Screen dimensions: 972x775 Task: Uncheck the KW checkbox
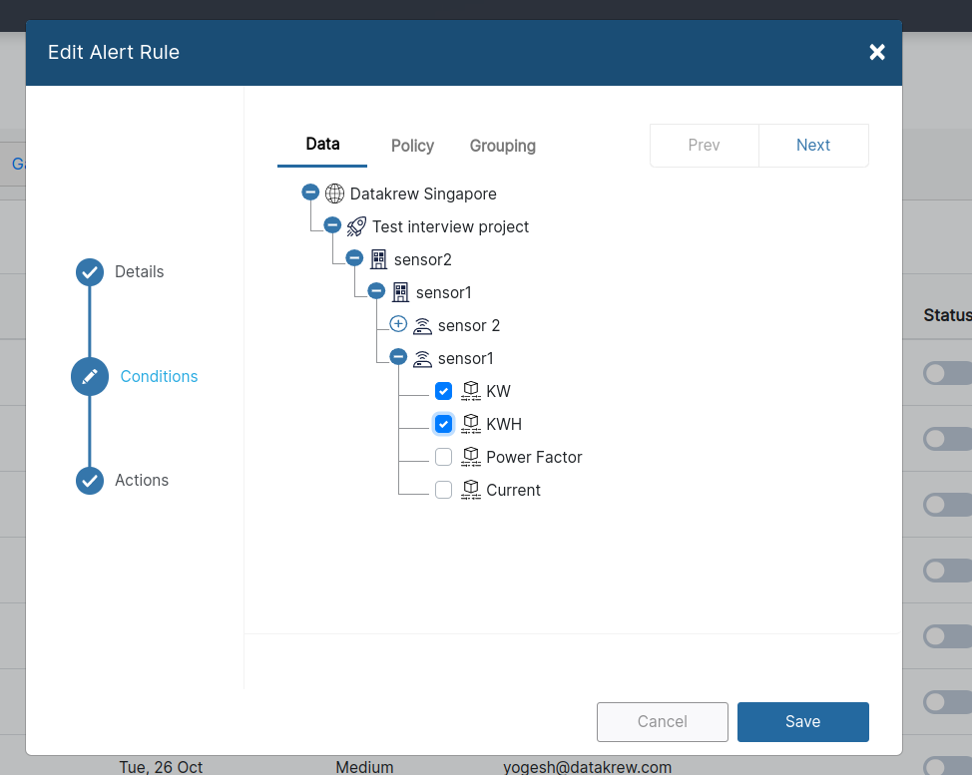pos(443,390)
